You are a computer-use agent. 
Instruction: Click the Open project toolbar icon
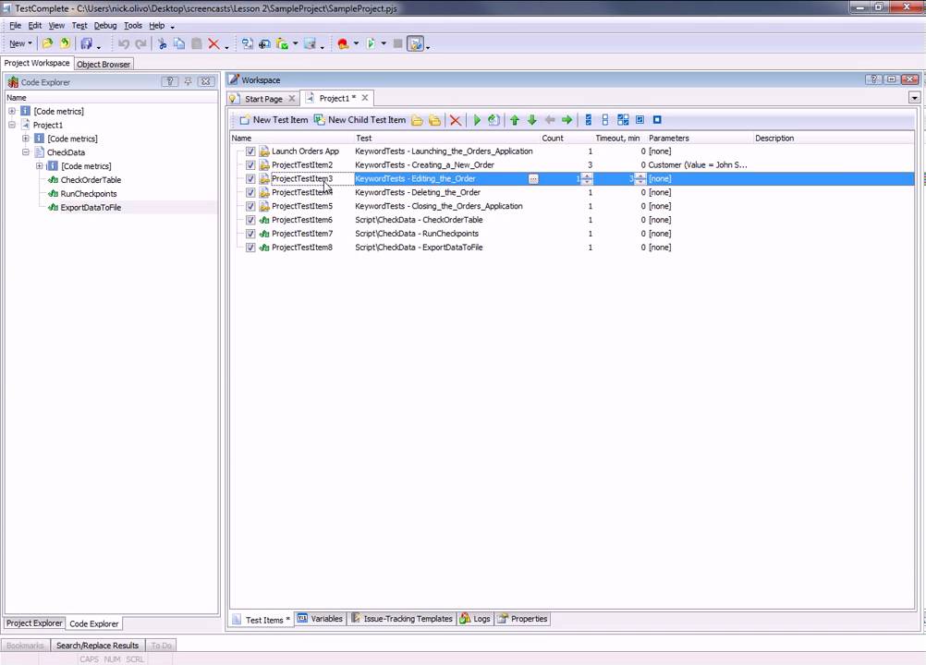tap(47, 43)
